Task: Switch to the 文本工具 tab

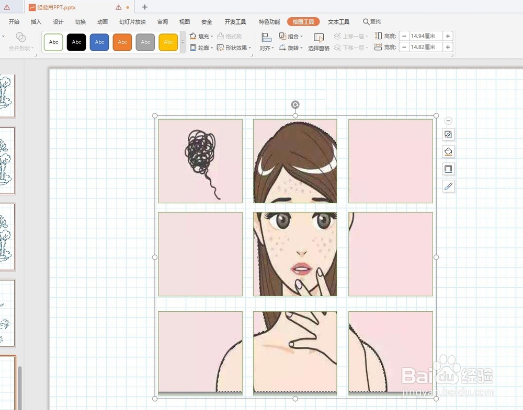Action: 338,21
